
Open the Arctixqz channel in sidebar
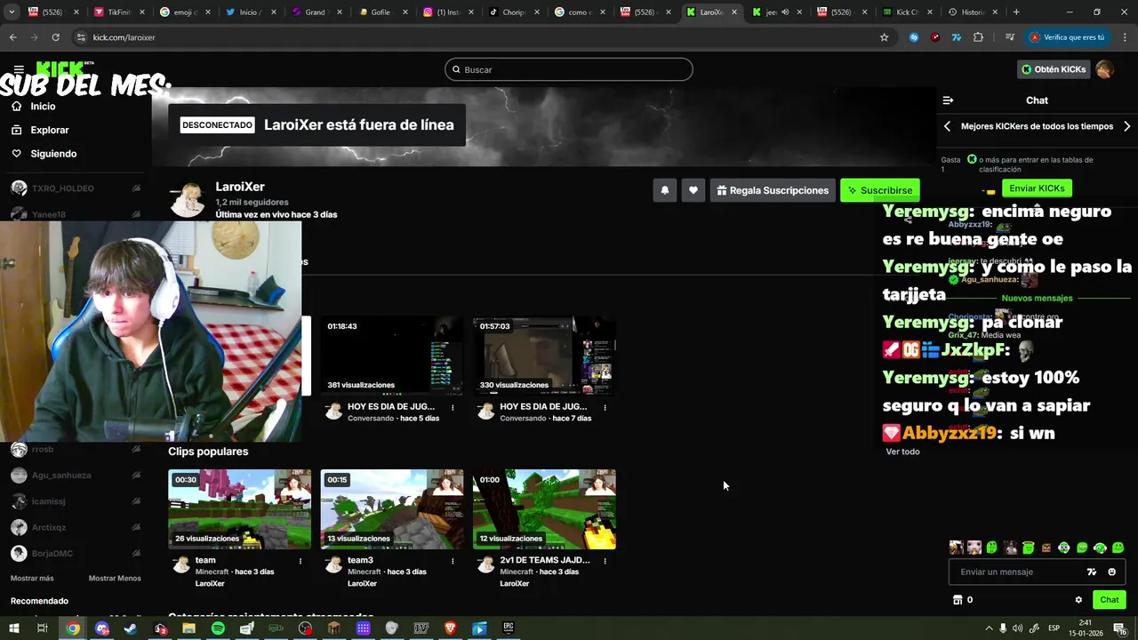(x=76, y=527)
